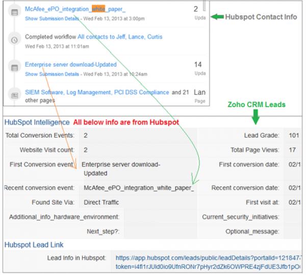Image resolution: width=306 pixels, height=275 pixels.
Task: Show Submission Details under the McAfee white paper
Action: point(52,18)
